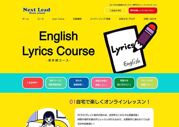179x127 pixels.
Task: Click the 他のコースと同時受講可能！ badge
Action: [x=56, y=83]
